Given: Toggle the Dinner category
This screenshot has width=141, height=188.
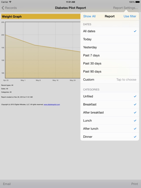Looking at the screenshot, I should coord(110,137).
